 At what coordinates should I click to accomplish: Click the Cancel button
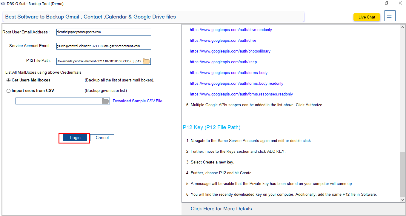102,138
